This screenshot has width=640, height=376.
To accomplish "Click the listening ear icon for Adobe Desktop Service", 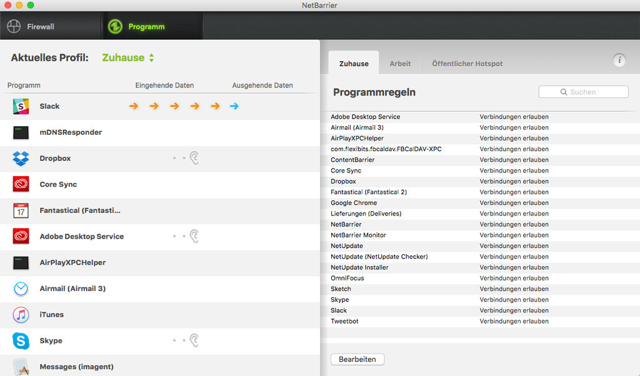I will point(194,236).
